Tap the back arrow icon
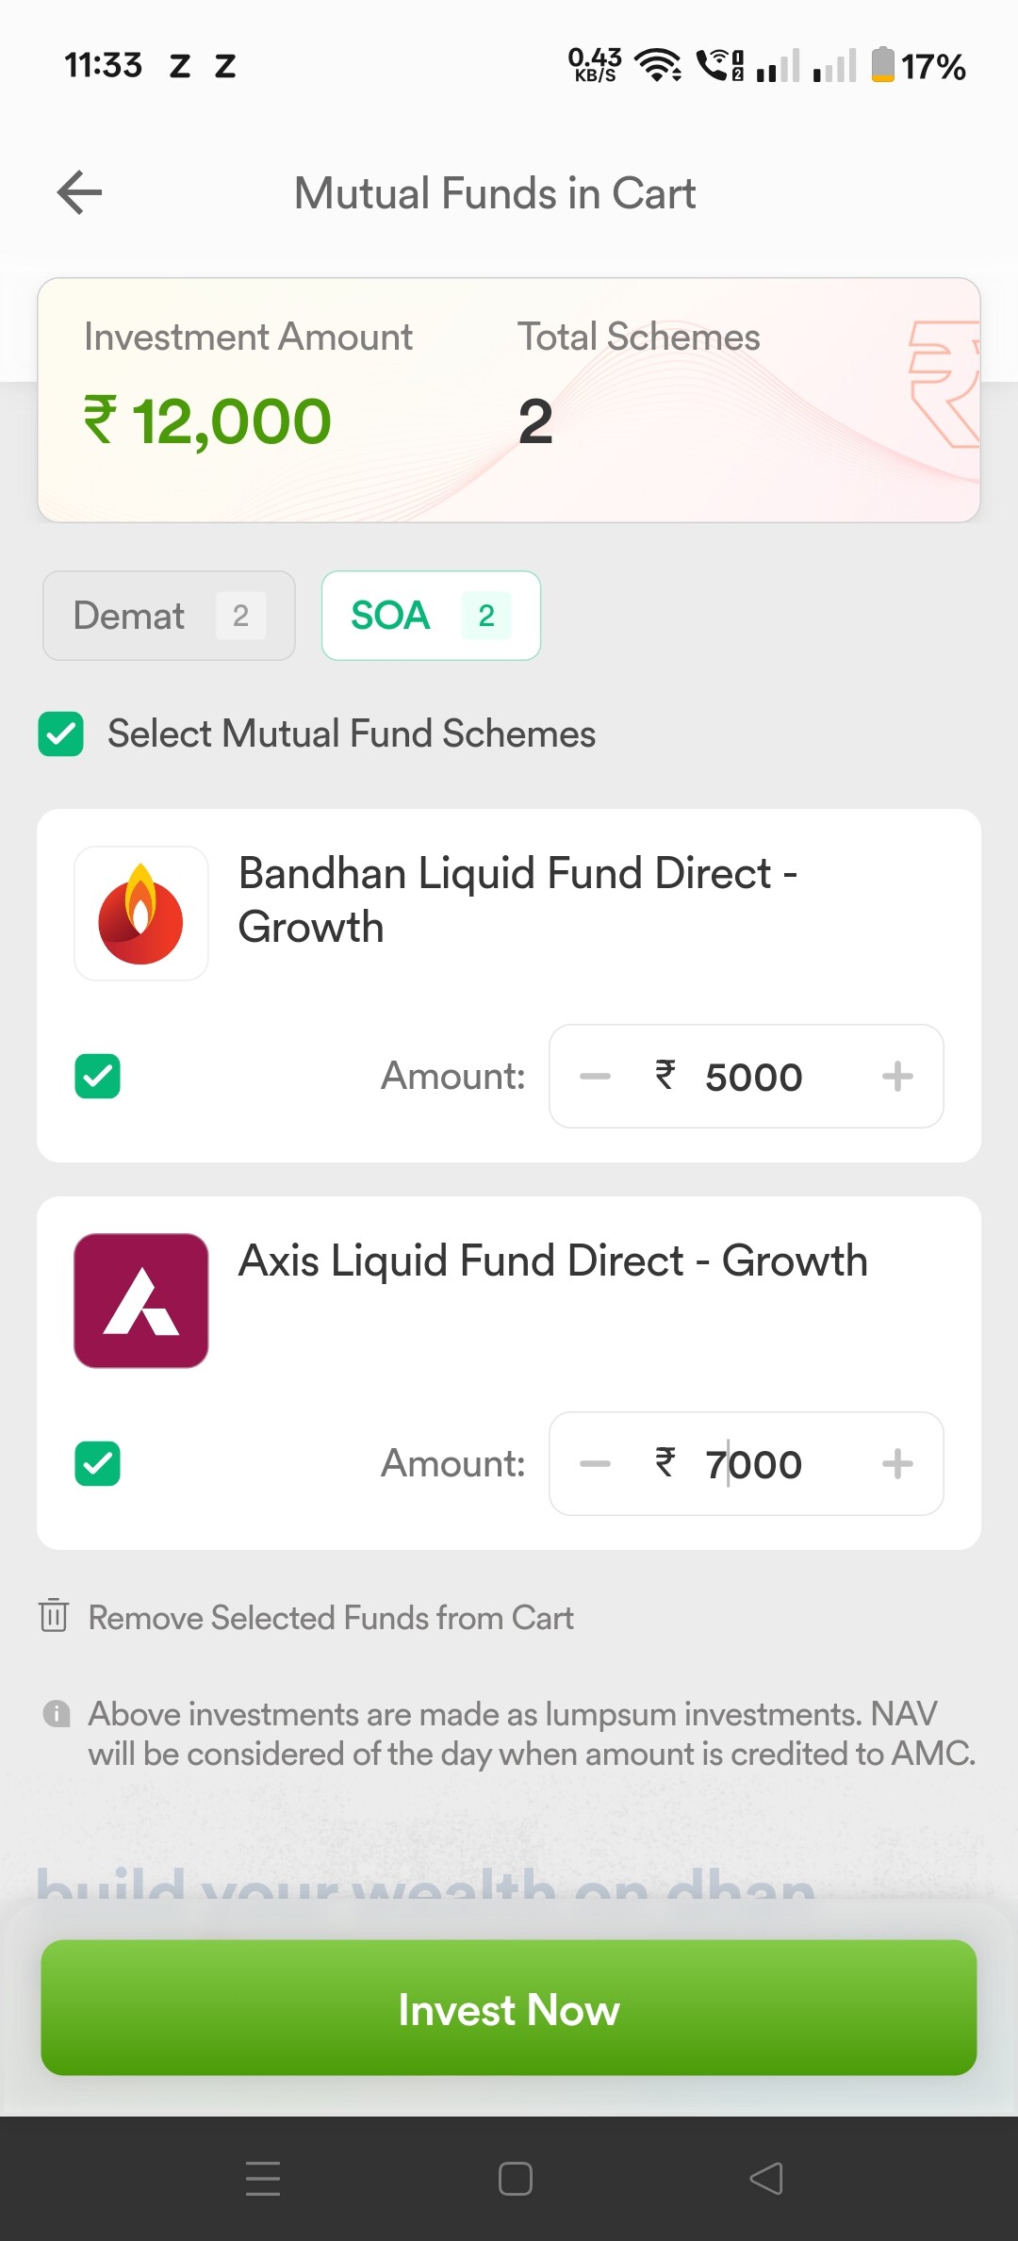The height and width of the screenshot is (2241, 1018). pos(79,193)
